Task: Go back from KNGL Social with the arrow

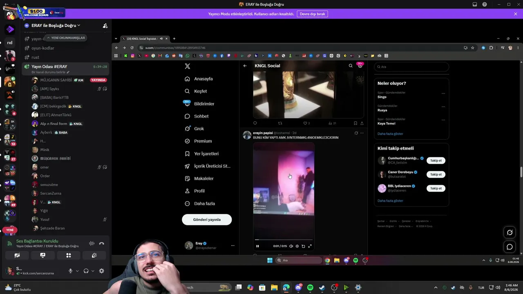Action: [245, 66]
